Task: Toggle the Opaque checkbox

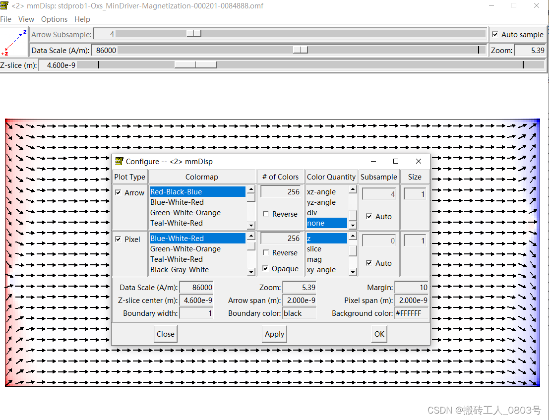Action: click(x=266, y=268)
